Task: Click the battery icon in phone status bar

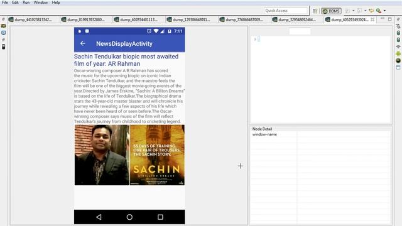Action: tap(169, 31)
